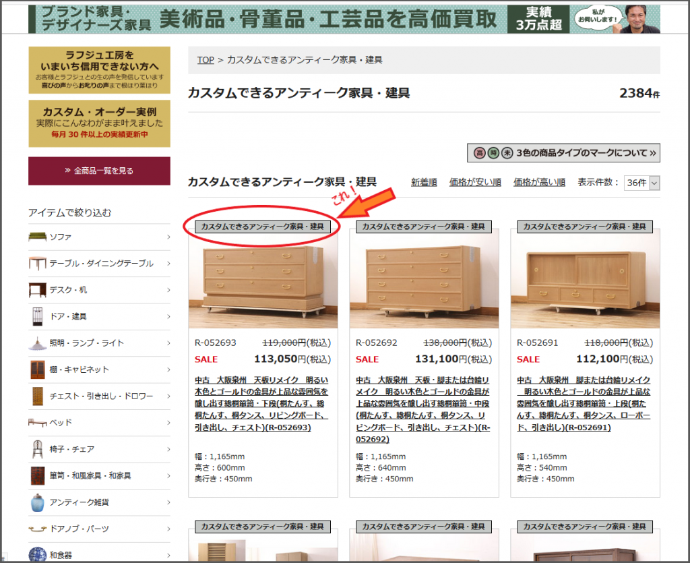Viewport: 690px width, 563px height.
Task: Click the sofa icon in the sidebar
Action: 38,237
